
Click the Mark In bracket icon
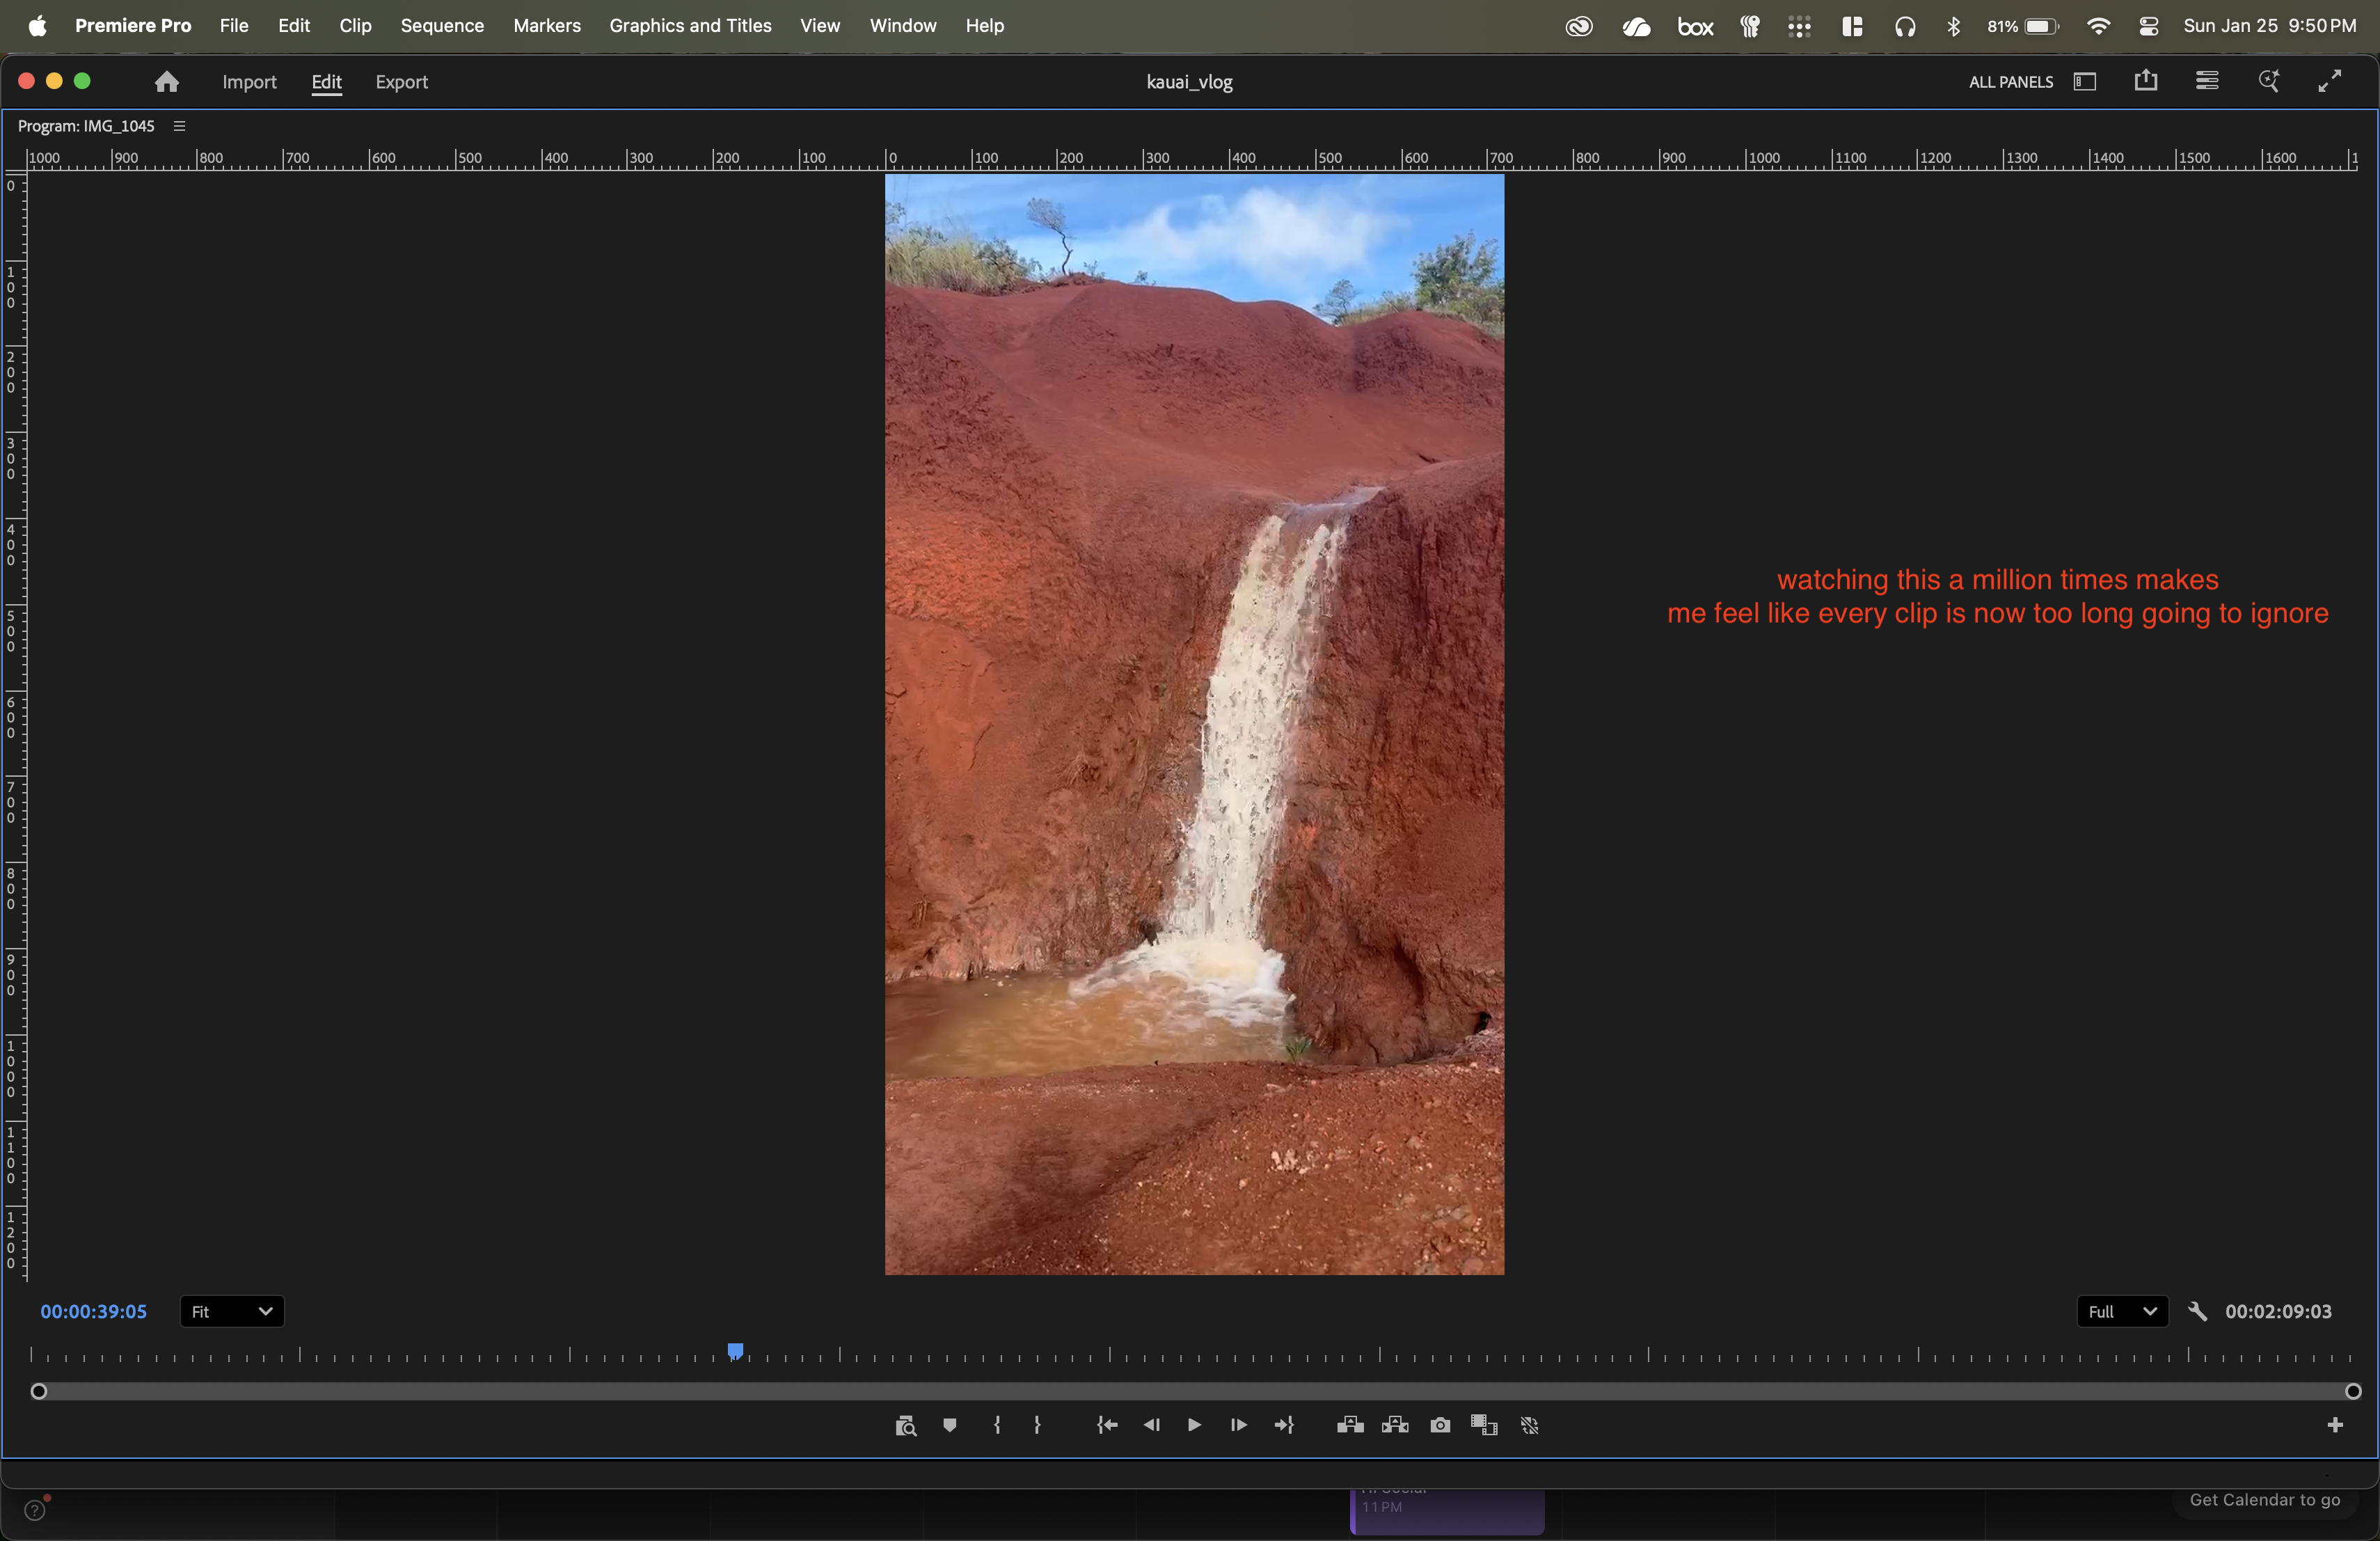click(997, 1425)
